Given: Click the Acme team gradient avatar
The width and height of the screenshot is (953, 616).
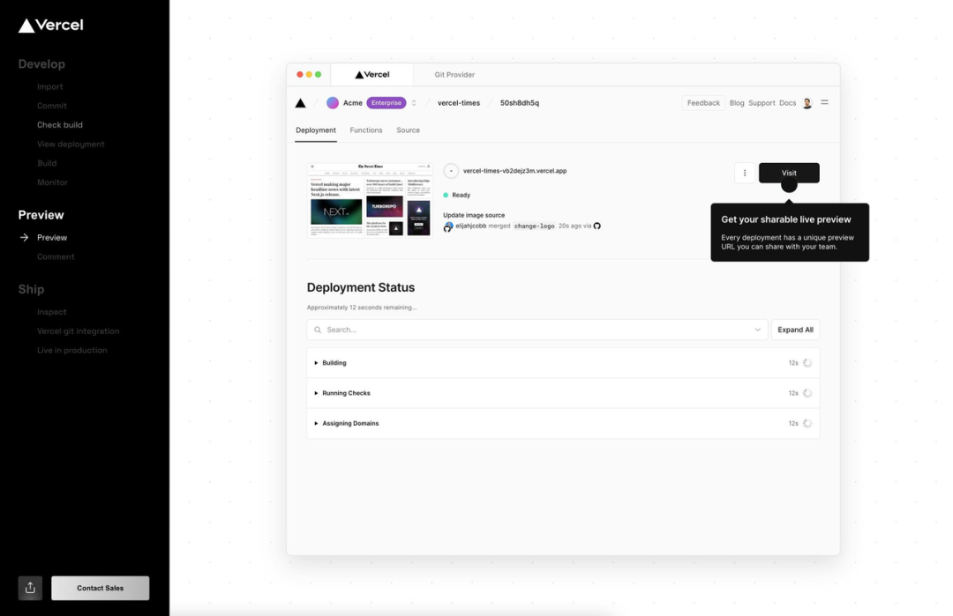Looking at the screenshot, I should coord(333,103).
